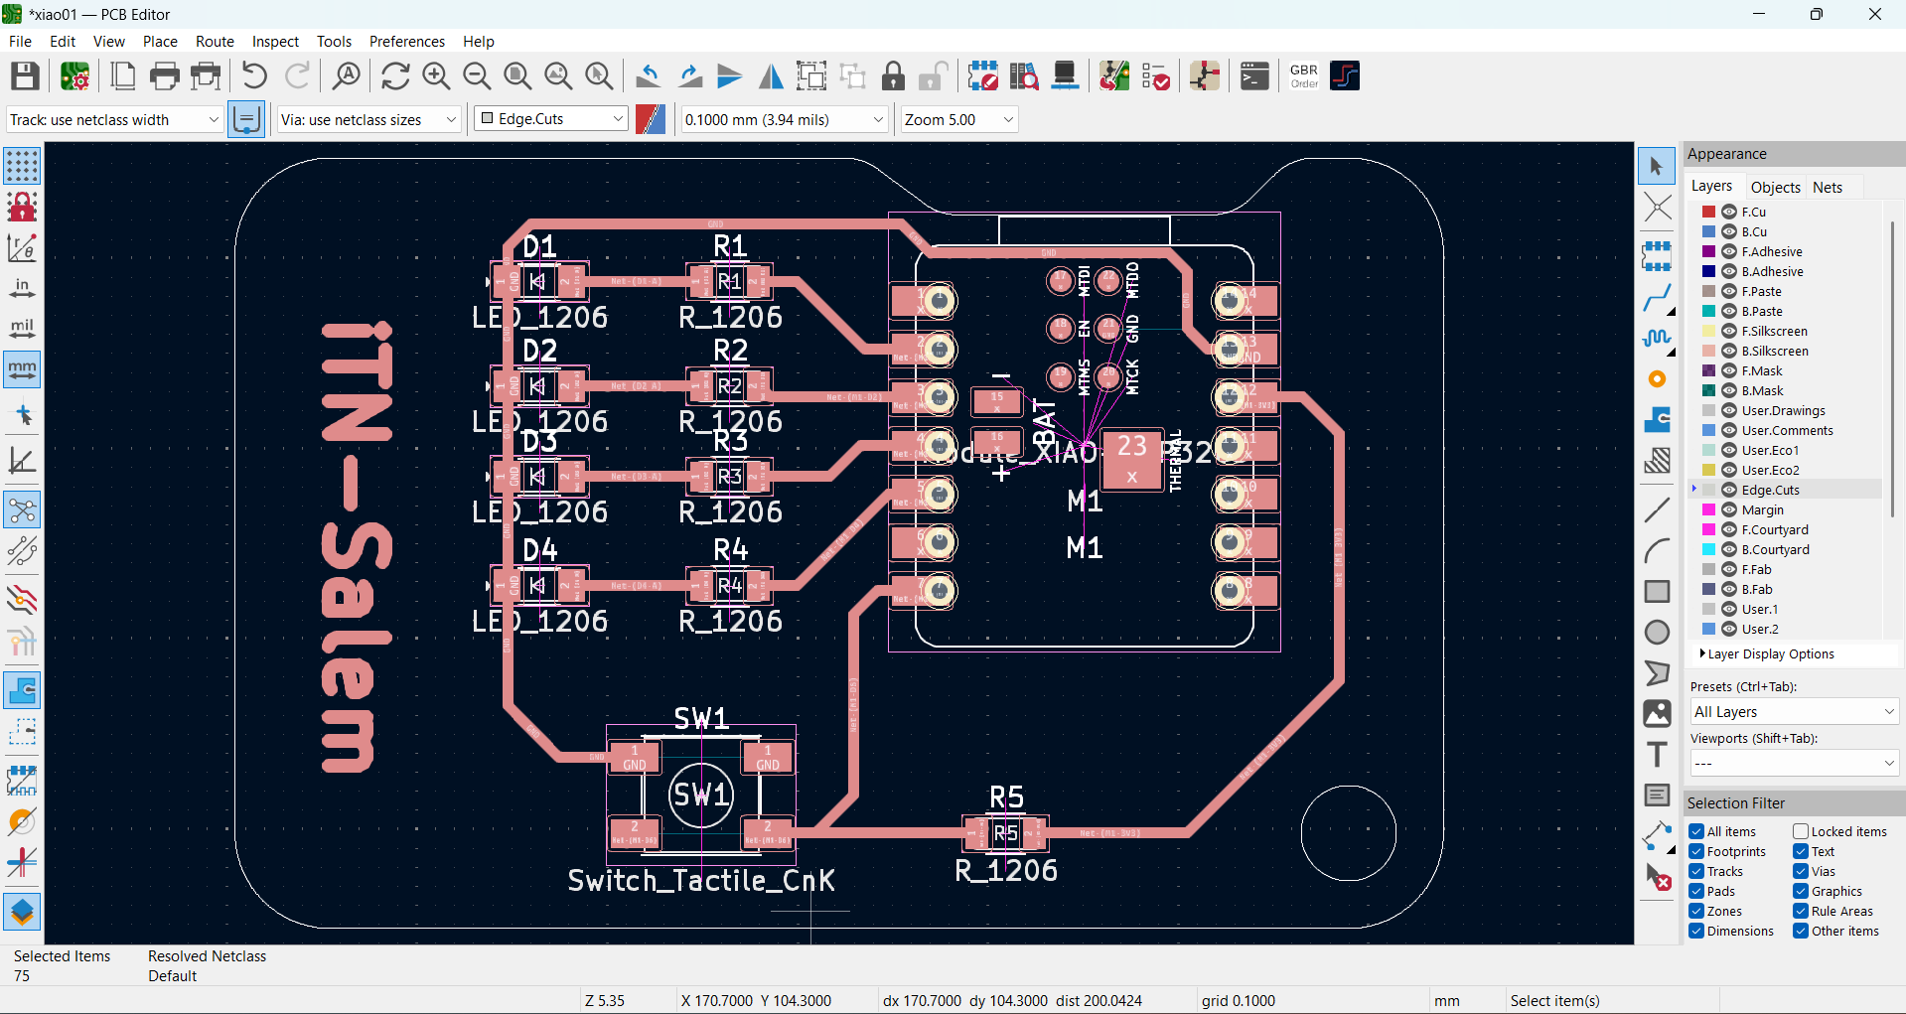This screenshot has height=1014, width=1906.
Task: Select the Margin layer row
Action: (x=1788, y=509)
